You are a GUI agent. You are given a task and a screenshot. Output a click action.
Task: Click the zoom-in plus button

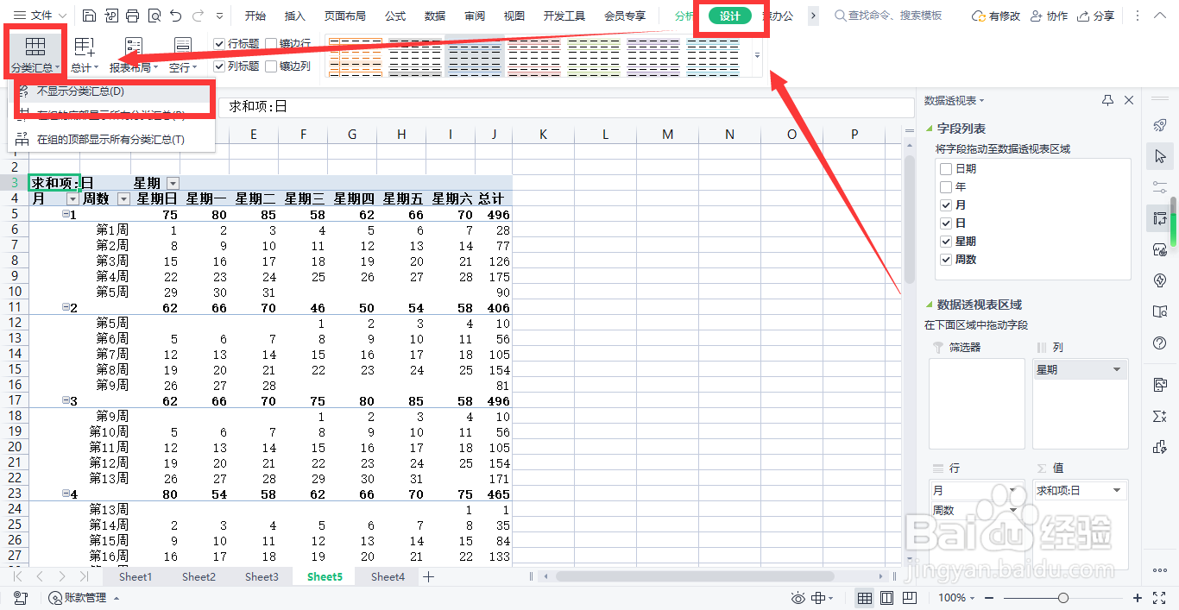point(1138,598)
